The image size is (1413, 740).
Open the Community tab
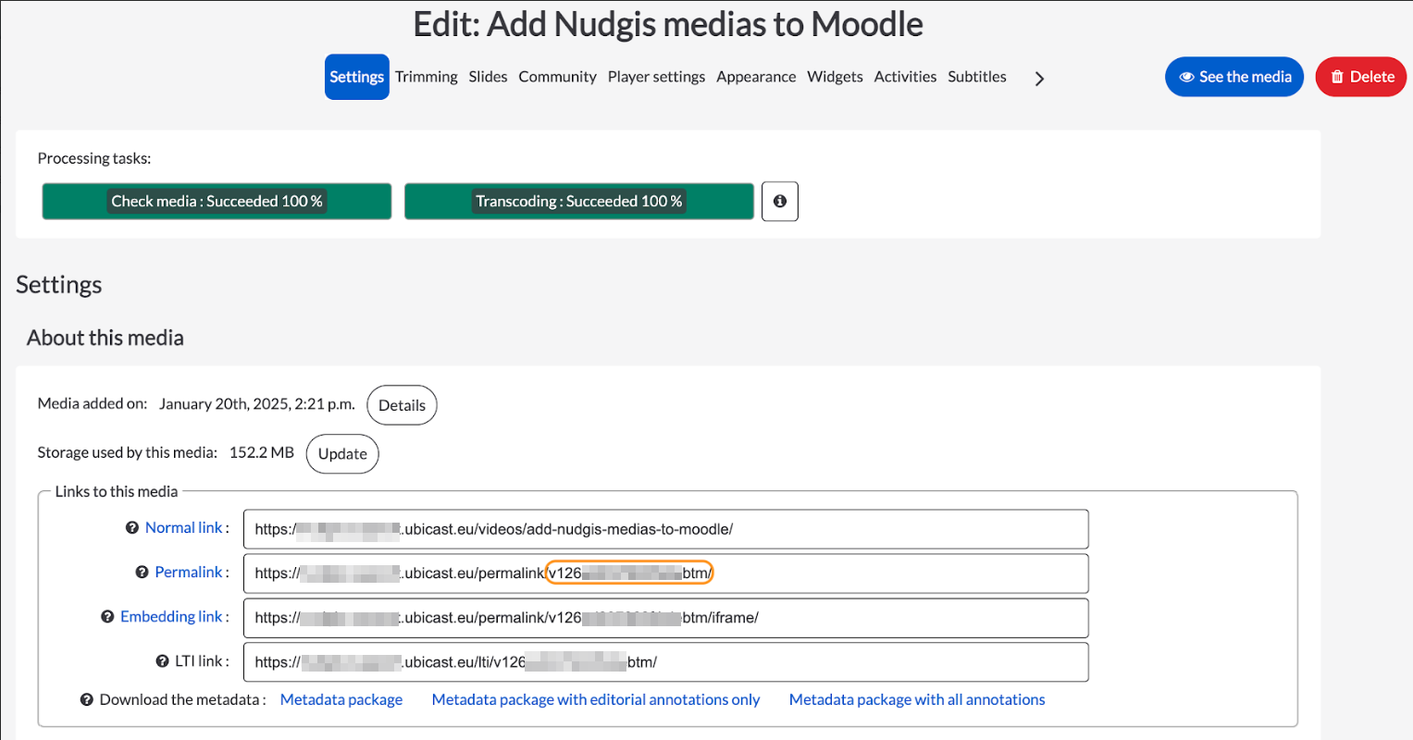557,77
